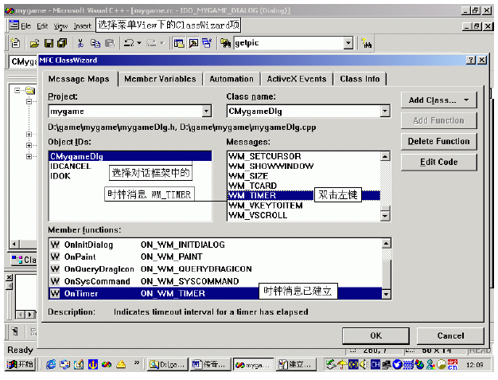The image size is (498, 380).
Task: Open the Class name CMygameDlg dropdown arrow
Action: (385, 112)
